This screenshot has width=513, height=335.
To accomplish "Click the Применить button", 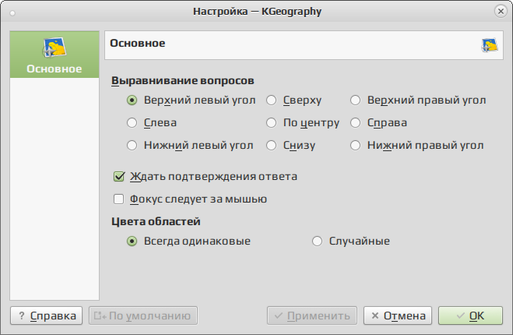I will [312, 316].
